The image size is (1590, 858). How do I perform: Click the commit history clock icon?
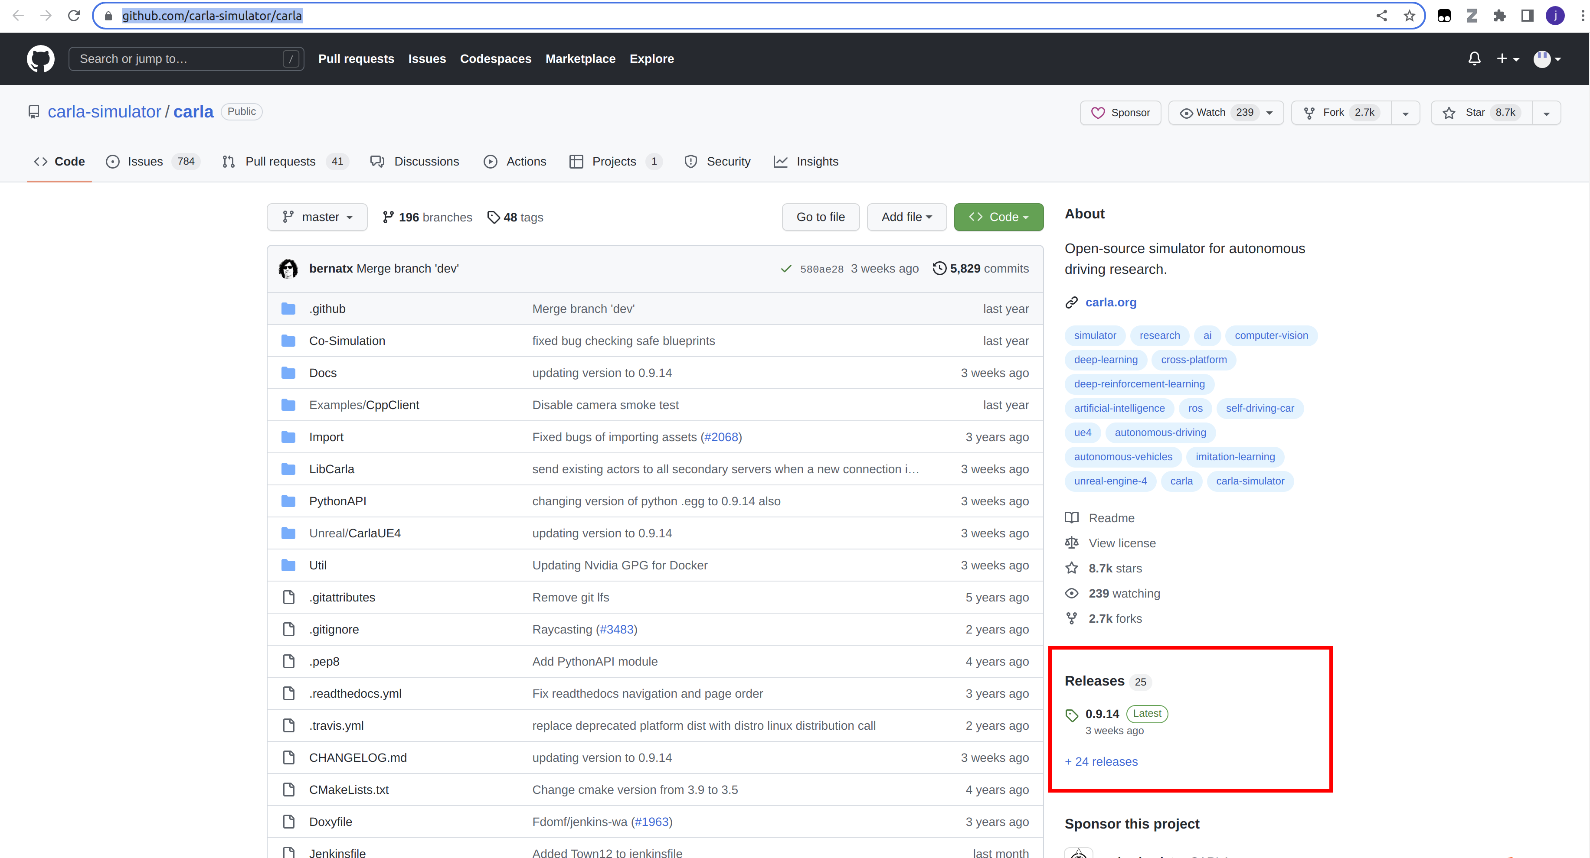click(x=939, y=268)
